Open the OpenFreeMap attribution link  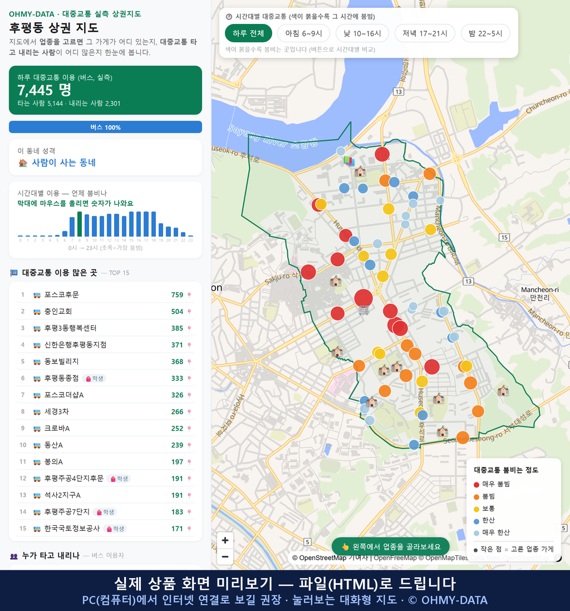tap(395, 558)
